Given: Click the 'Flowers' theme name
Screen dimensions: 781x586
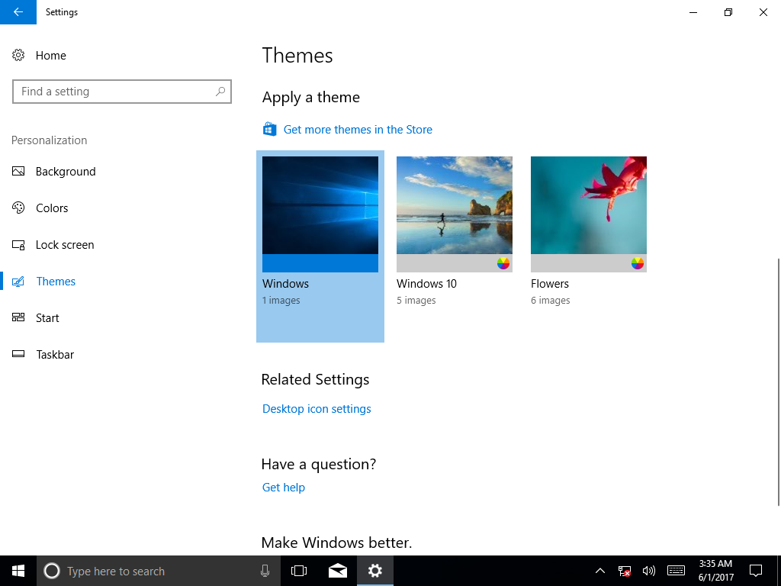Looking at the screenshot, I should [x=549, y=284].
